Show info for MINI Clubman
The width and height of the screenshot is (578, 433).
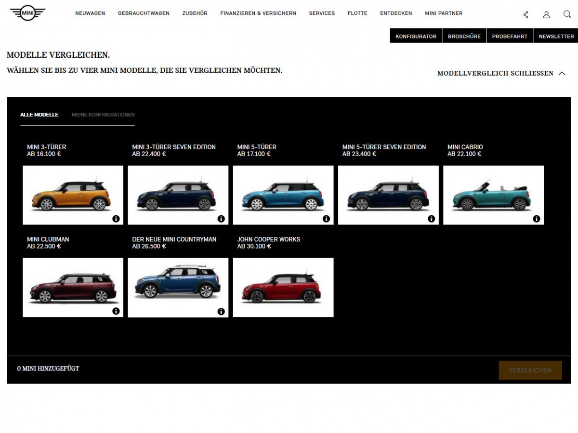116,311
